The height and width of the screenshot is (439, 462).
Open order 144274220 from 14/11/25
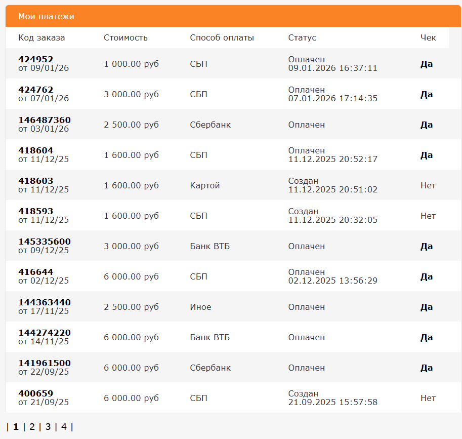(45, 333)
